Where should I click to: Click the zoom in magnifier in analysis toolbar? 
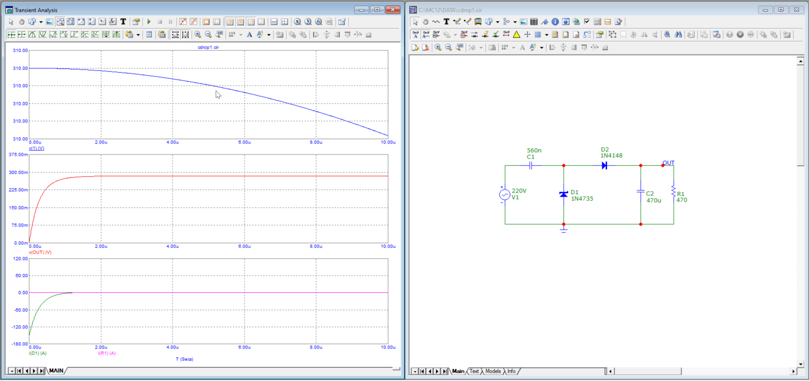pos(197,35)
